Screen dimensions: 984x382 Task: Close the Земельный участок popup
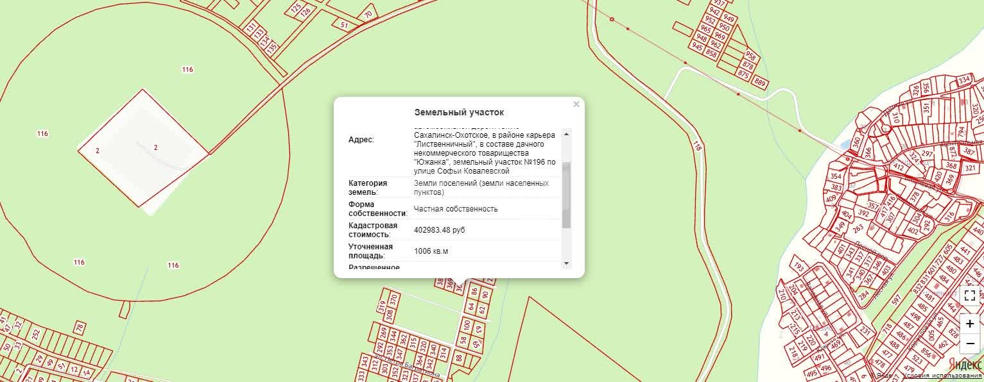[576, 104]
